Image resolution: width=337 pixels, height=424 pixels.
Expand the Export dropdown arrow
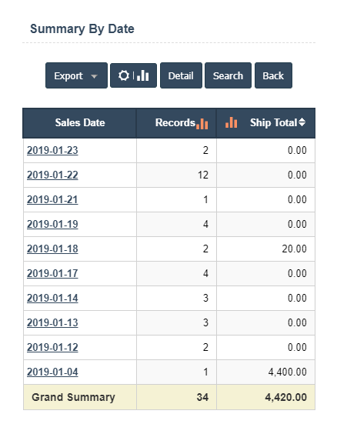tap(94, 76)
